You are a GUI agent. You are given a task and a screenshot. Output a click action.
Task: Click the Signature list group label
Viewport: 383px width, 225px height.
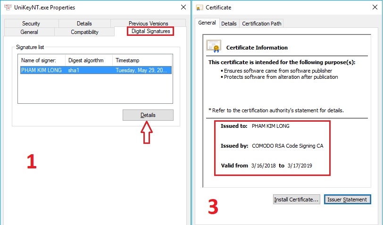[30, 47]
